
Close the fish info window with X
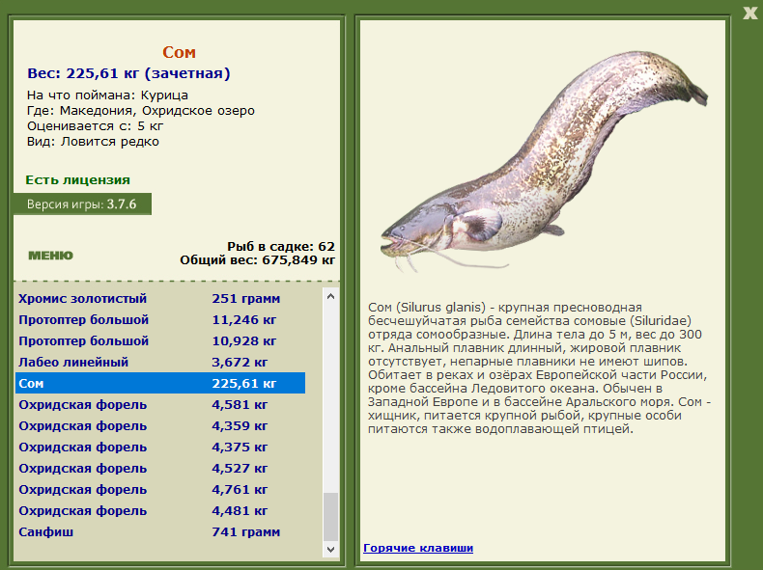pyautogui.click(x=749, y=14)
